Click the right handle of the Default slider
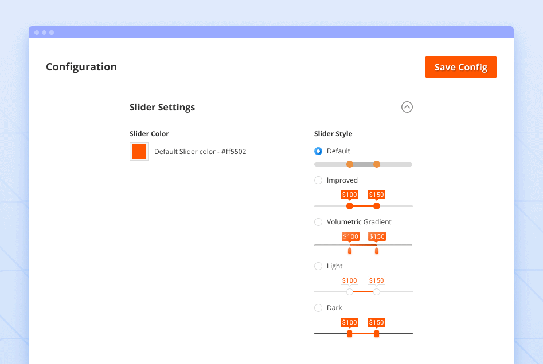Screen dimensions: 543x364 point(377,164)
